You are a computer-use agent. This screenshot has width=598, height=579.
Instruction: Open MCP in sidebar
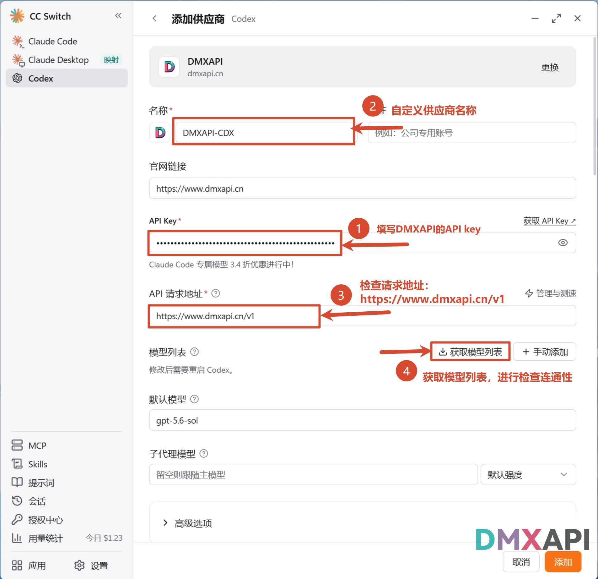pos(67,445)
